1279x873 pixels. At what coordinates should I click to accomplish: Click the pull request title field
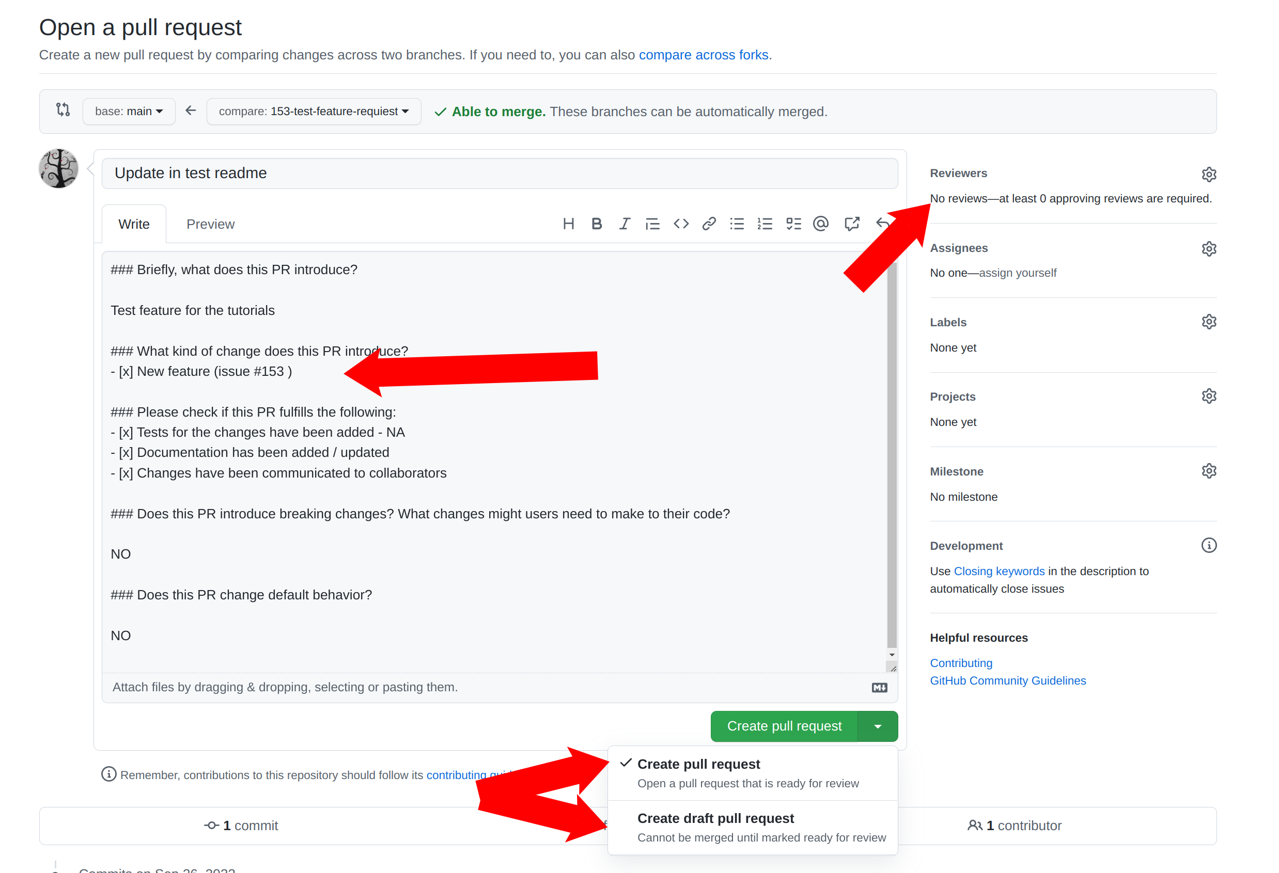500,173
